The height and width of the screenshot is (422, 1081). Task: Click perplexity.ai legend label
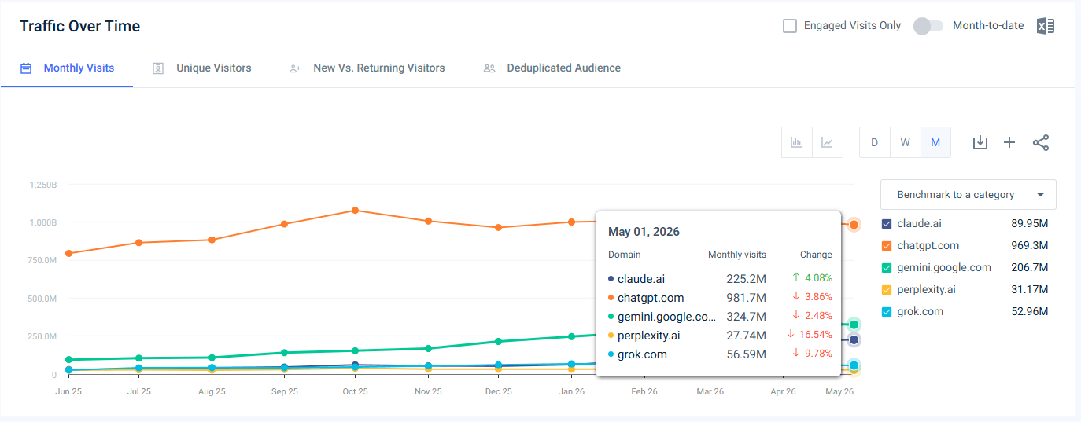926,290
